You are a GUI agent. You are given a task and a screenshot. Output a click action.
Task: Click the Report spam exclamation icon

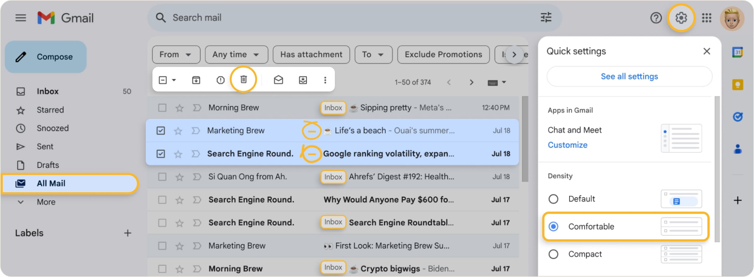point(220,79)
